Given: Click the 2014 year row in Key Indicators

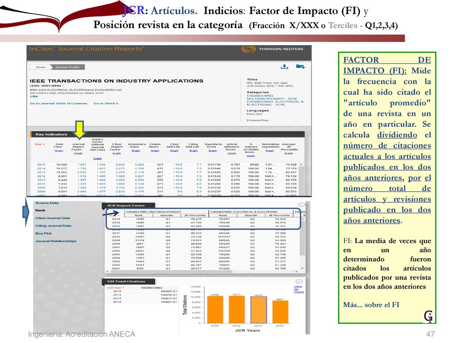Looking at the screenshot, I should click(167, 168).
